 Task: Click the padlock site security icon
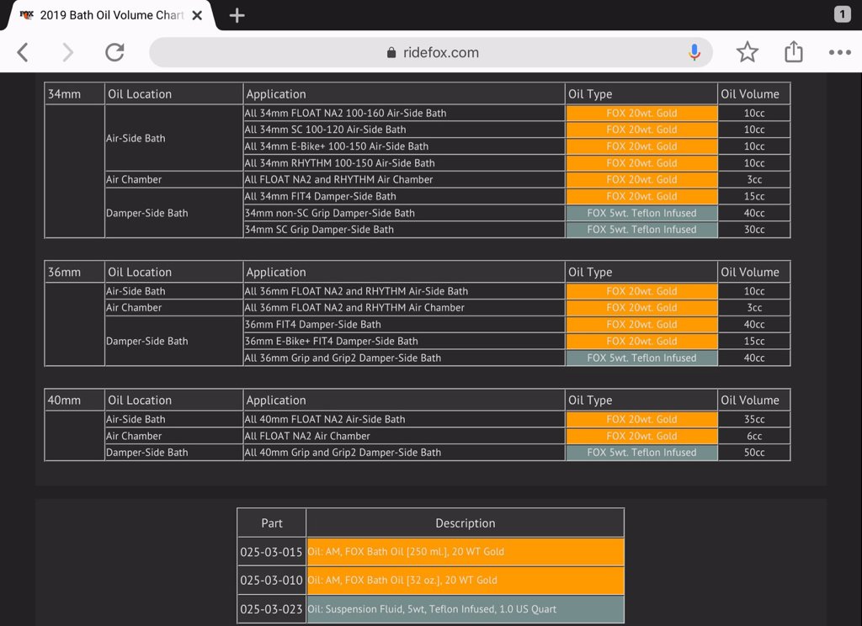[391, 52]
